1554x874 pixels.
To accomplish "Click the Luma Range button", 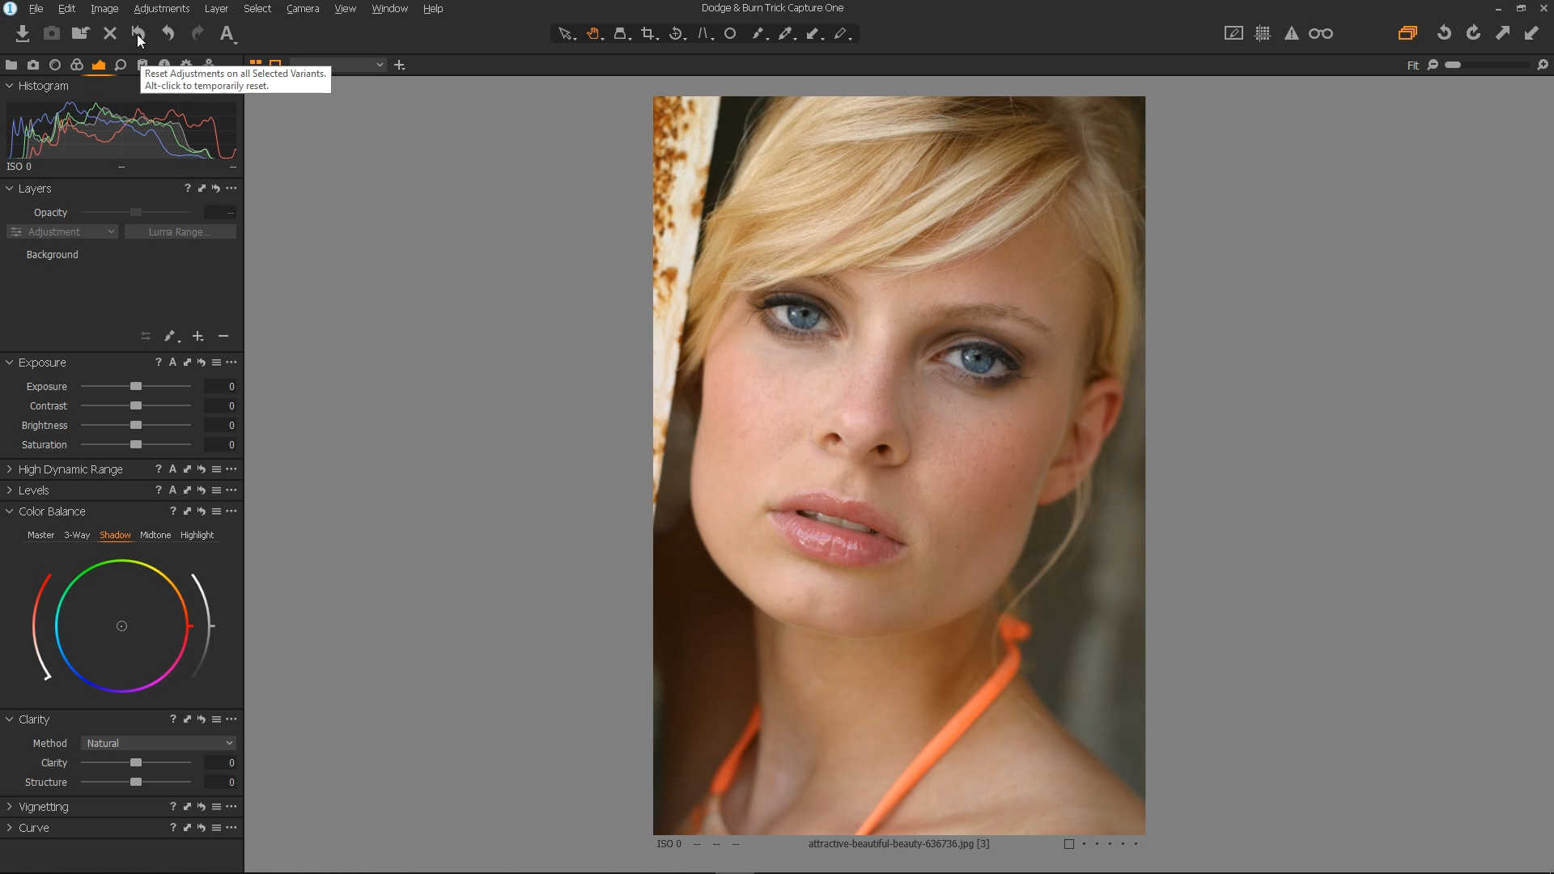I will [x=180, y=232].
